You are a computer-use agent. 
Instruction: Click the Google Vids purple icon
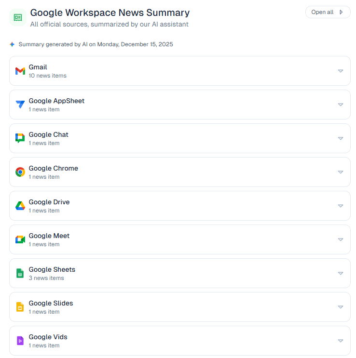click(20, 341)
